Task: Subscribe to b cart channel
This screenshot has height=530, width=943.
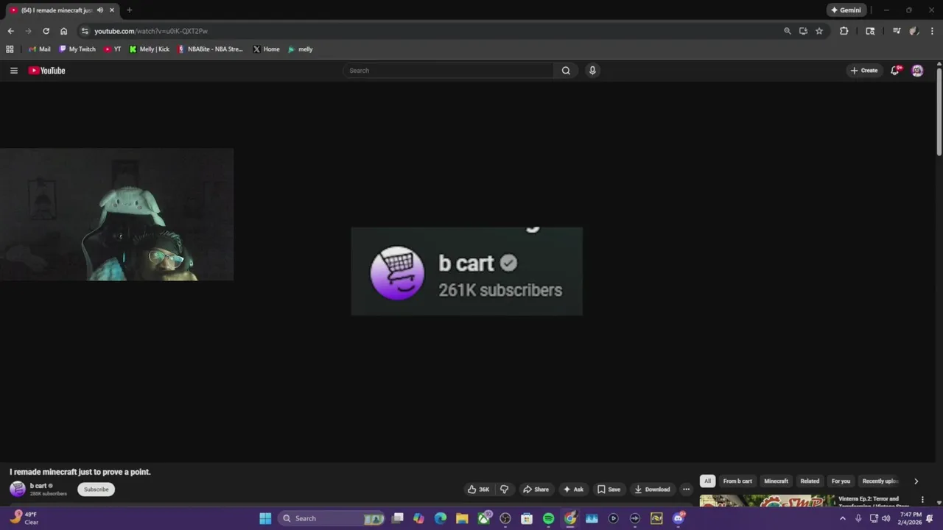Action: pyautogui.click(x=96, y=490)
